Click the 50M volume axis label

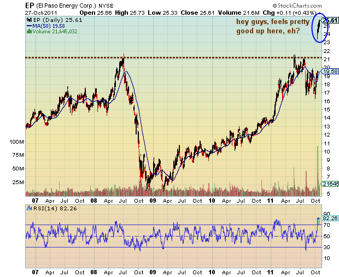pyautogui.click(x=18, y=168)
